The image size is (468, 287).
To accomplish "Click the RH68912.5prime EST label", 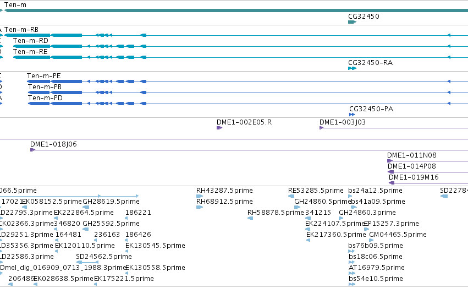I will pyautogui.click(x=224, y=202).
